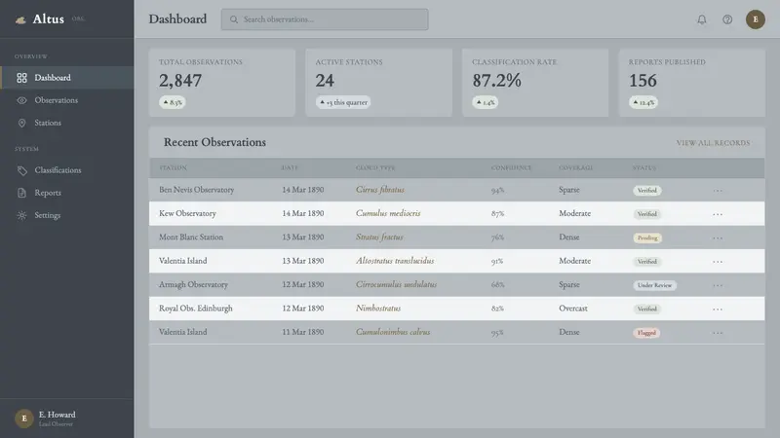Screen dimensions: 780x438
Task: Click the Recent Observations heading
Action: (214, 142)
